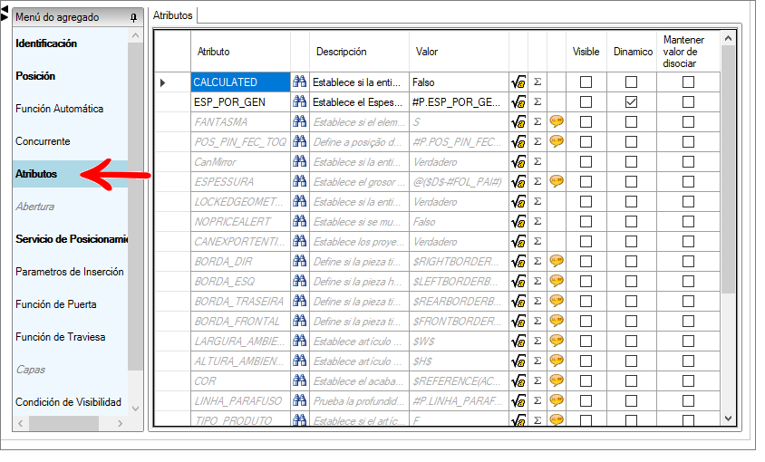Pin the Menú do agregado panel
This screenshot has width=765, height=462.
(133, 17)
